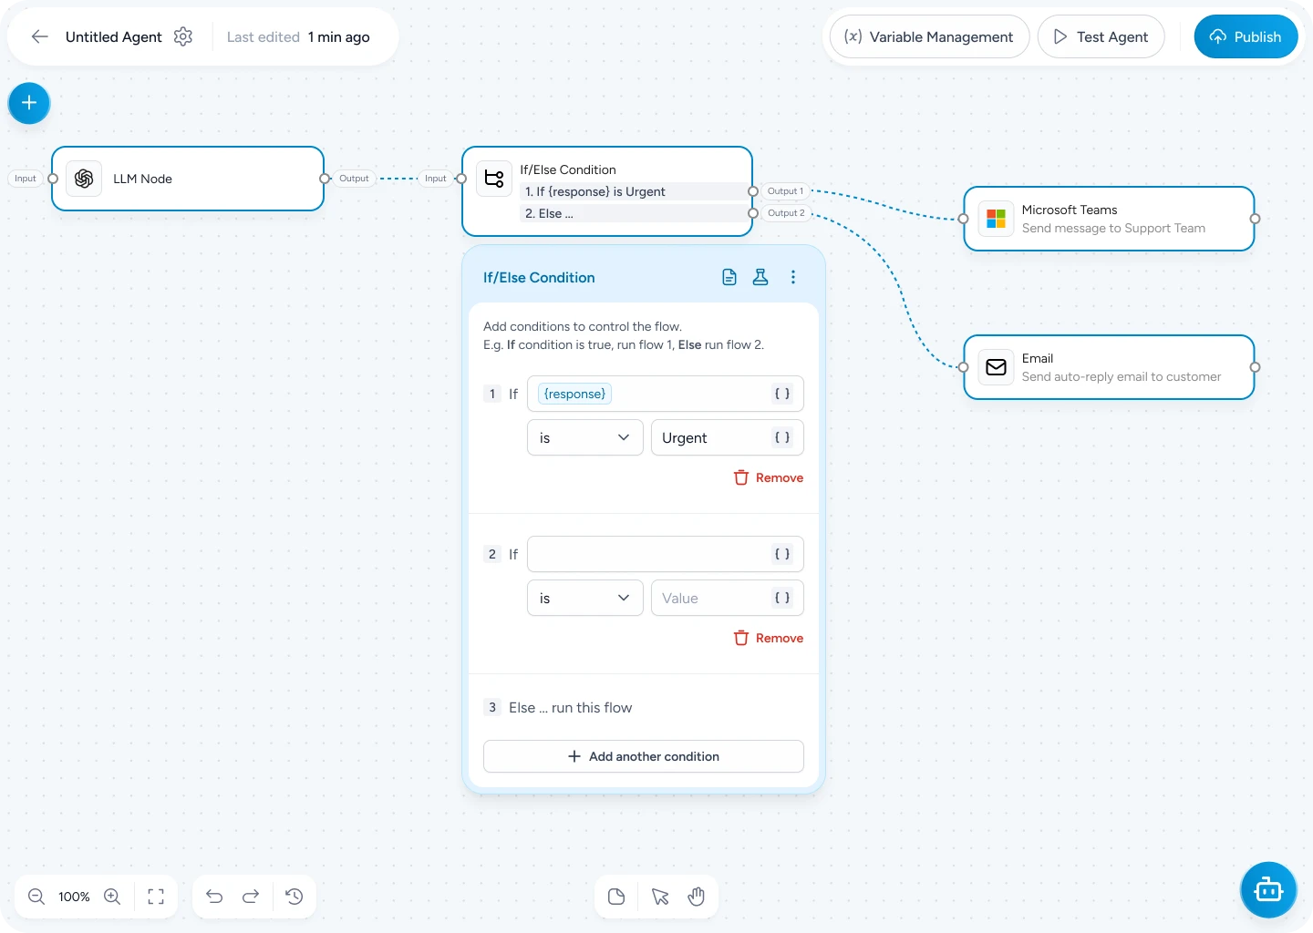The height and width of the screenshot is (933, 1313).
Task: Click the Output 1 connector label
Action: 785,191
